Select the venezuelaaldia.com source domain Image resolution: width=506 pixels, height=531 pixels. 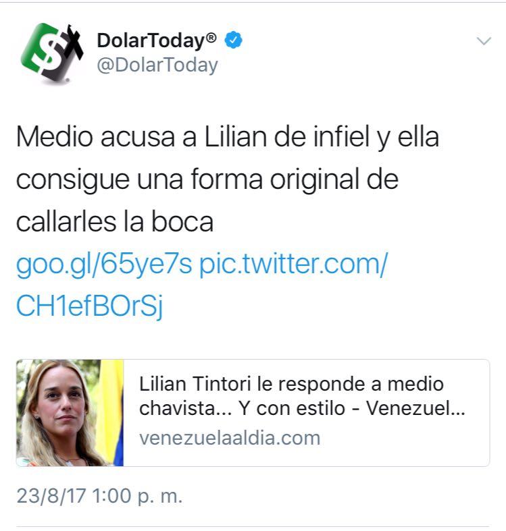coord(230,438)
